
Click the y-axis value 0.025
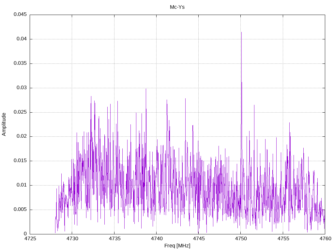coord(20,112)
